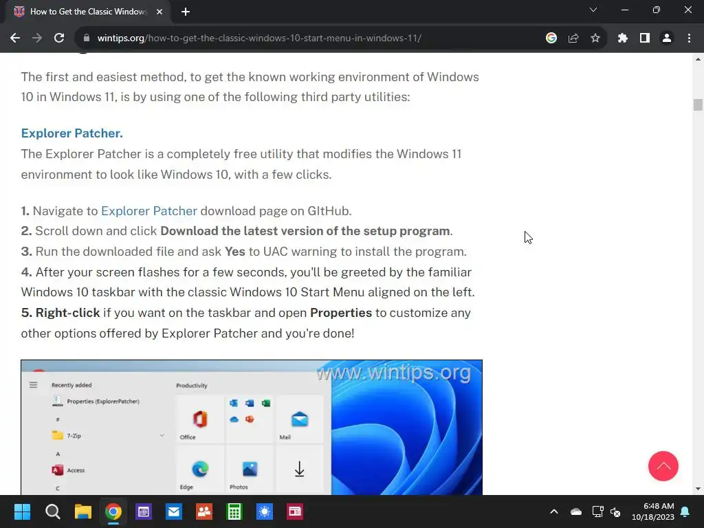Click the page vertical scrollbar thumb
This screenshot has width=704, height=528.
click(698, 104)
